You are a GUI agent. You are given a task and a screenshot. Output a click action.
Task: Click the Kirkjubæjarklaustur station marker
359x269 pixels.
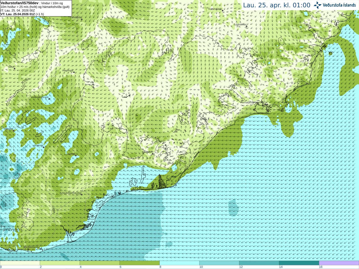click(81, 194)
